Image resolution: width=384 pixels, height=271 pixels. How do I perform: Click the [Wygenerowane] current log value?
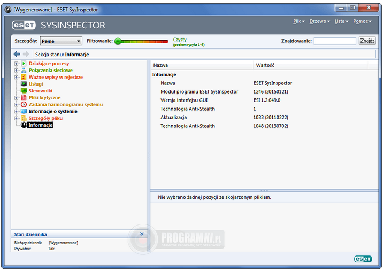[x=64, y=243]
